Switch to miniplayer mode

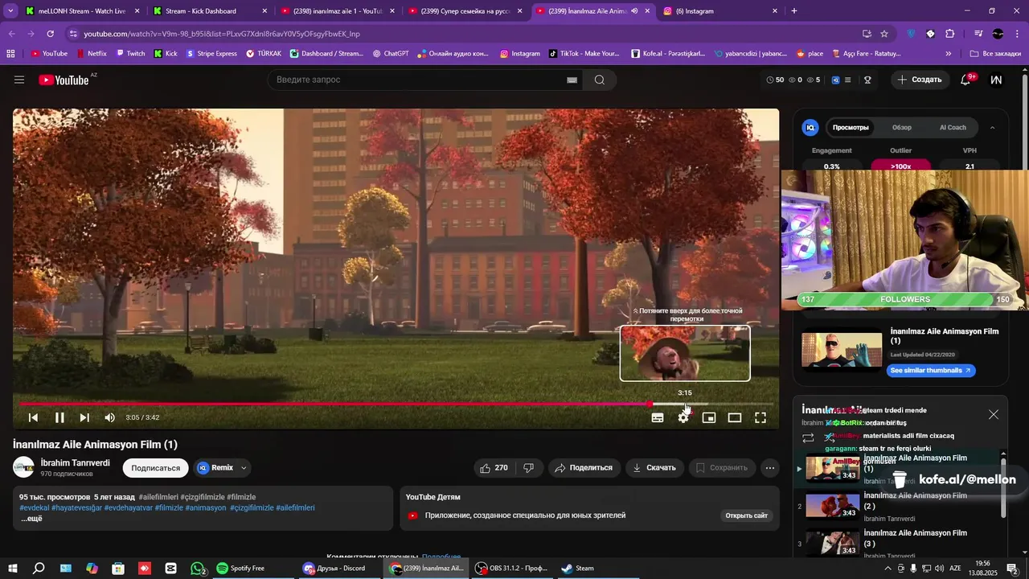click(709, 417)
